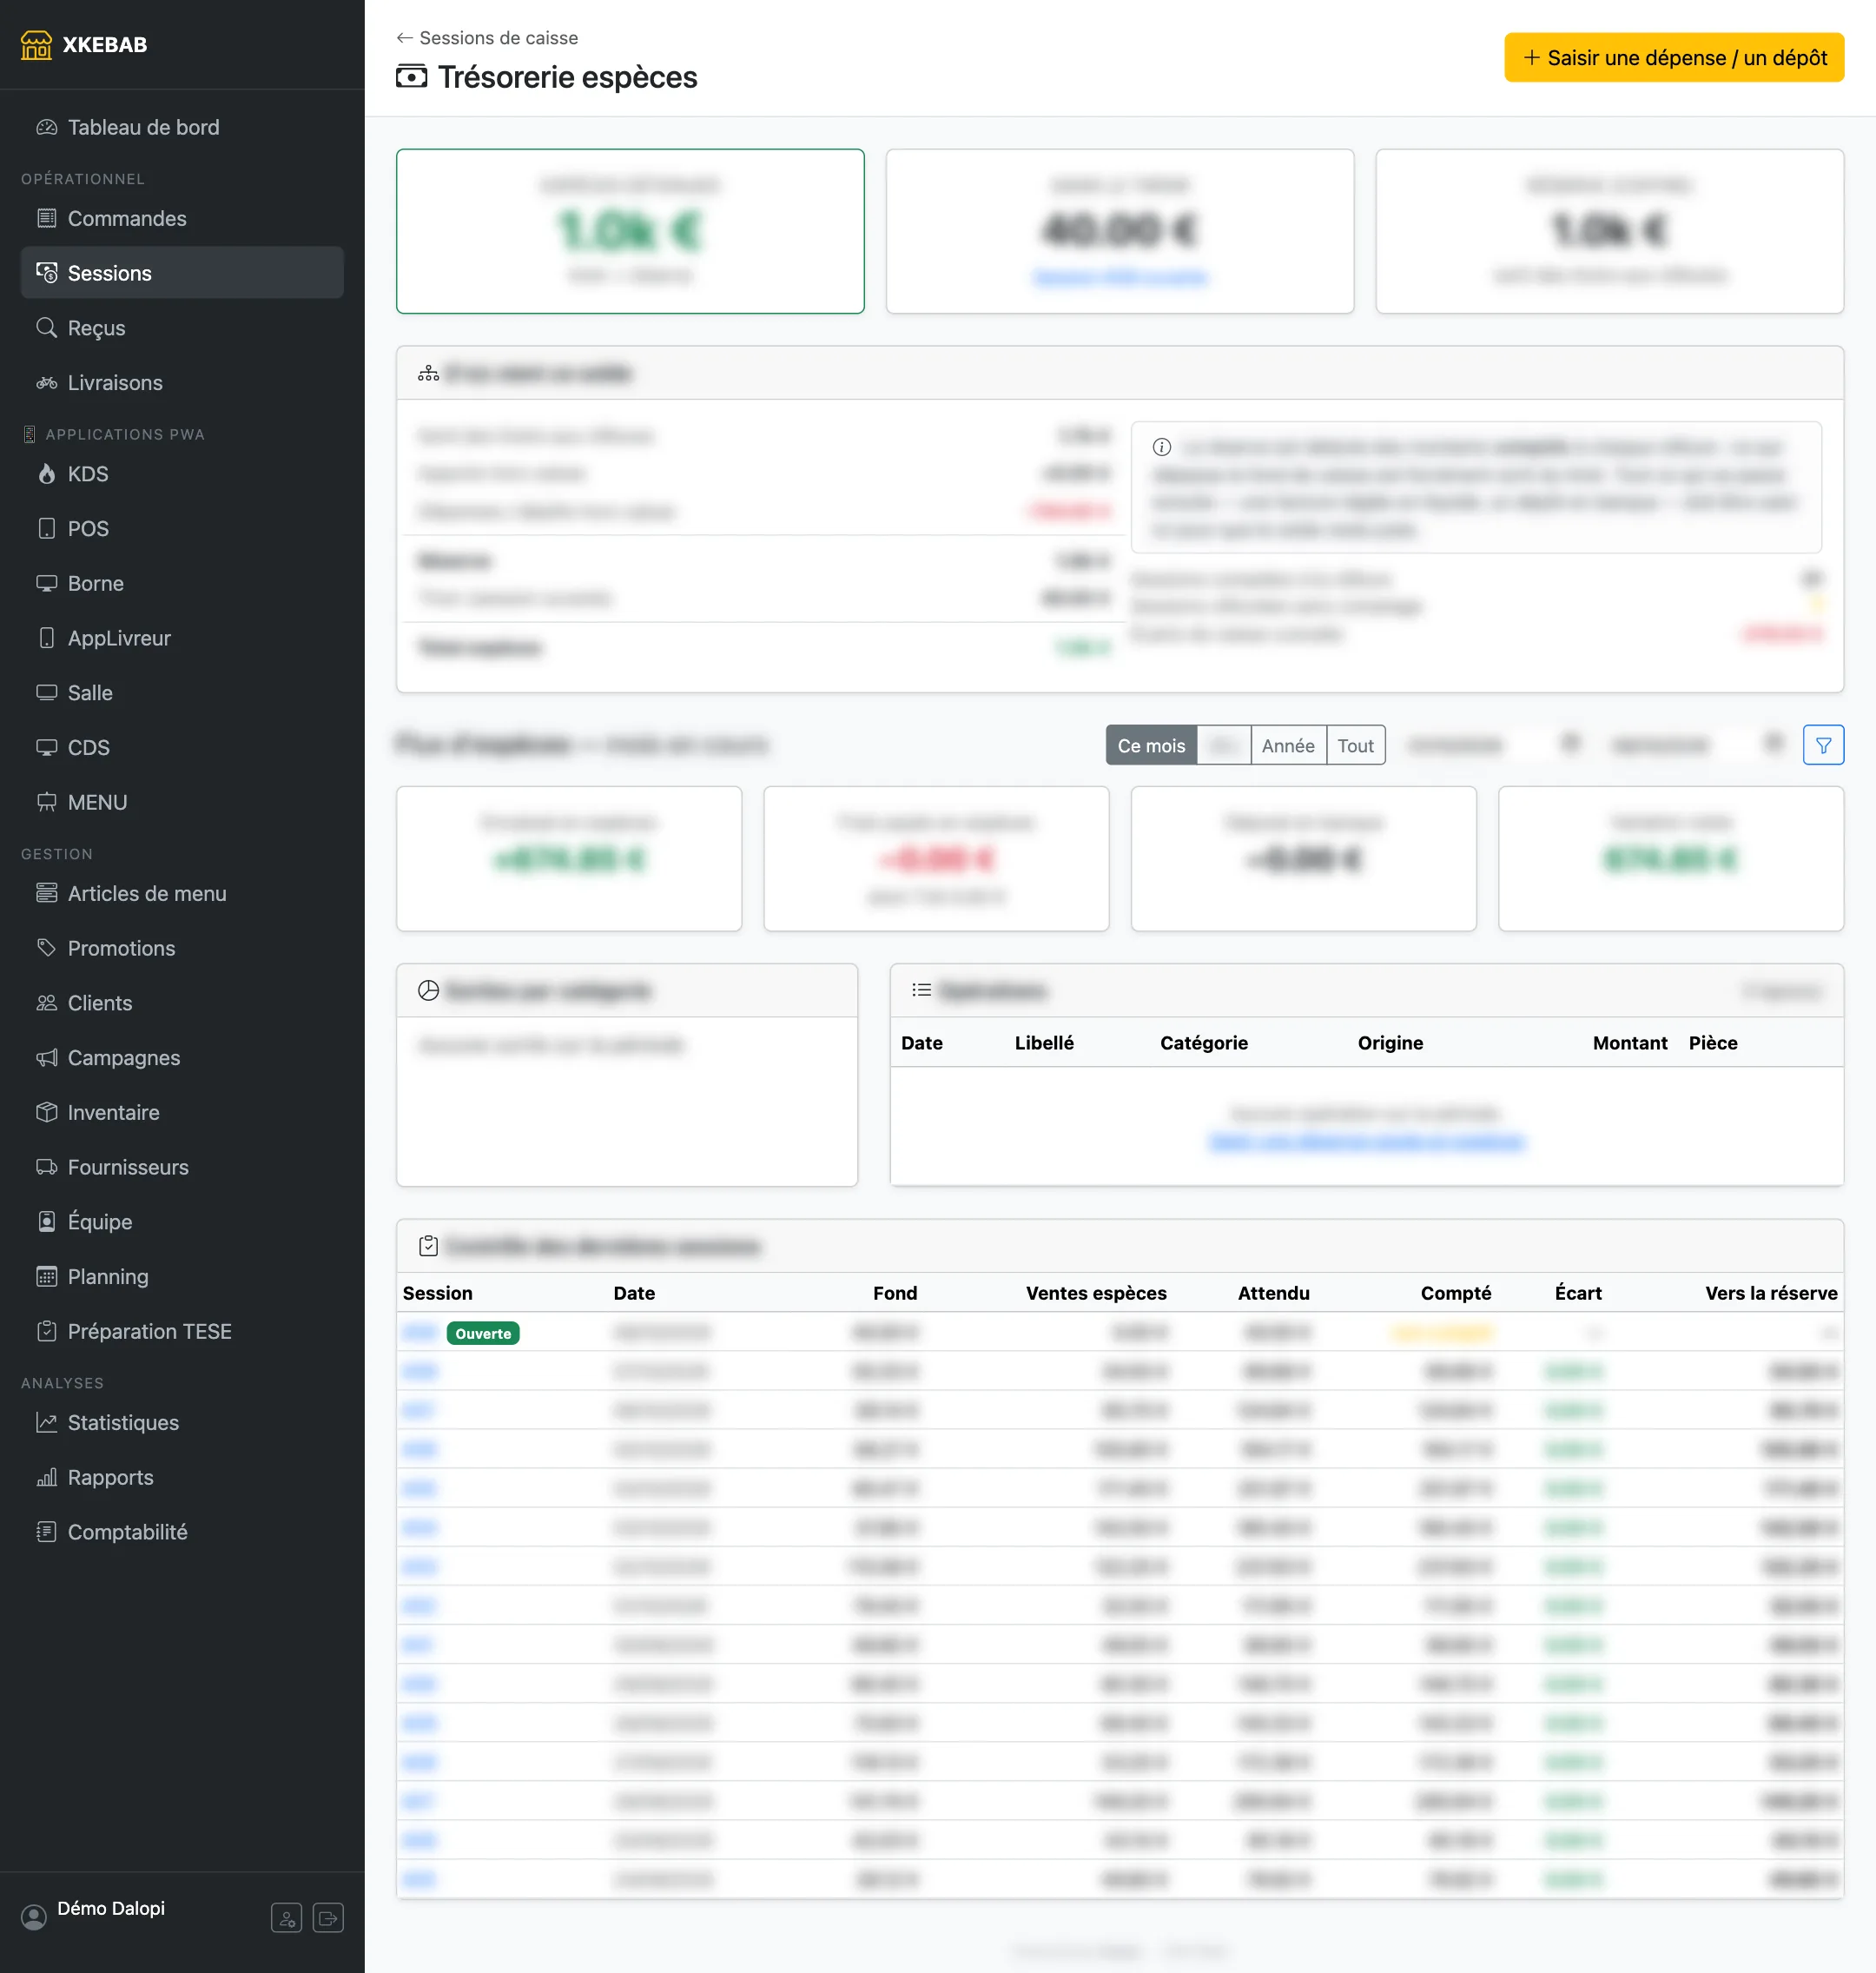Open MENU under Applications PWA
Screen dimensions: 1876x1973
click(182, 803)
